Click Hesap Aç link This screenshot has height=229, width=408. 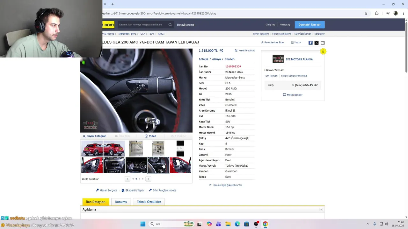coord(285,24)
